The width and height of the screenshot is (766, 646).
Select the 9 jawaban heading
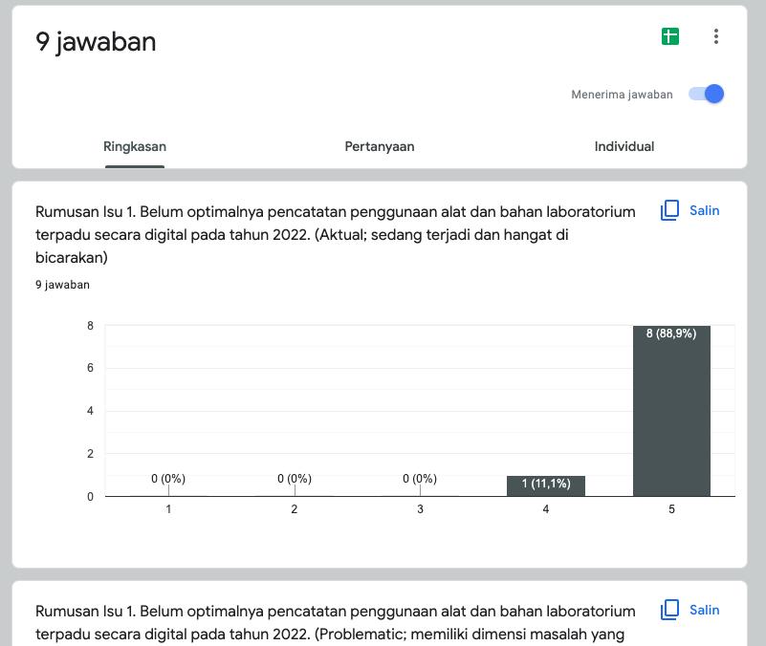pos(95,42)
